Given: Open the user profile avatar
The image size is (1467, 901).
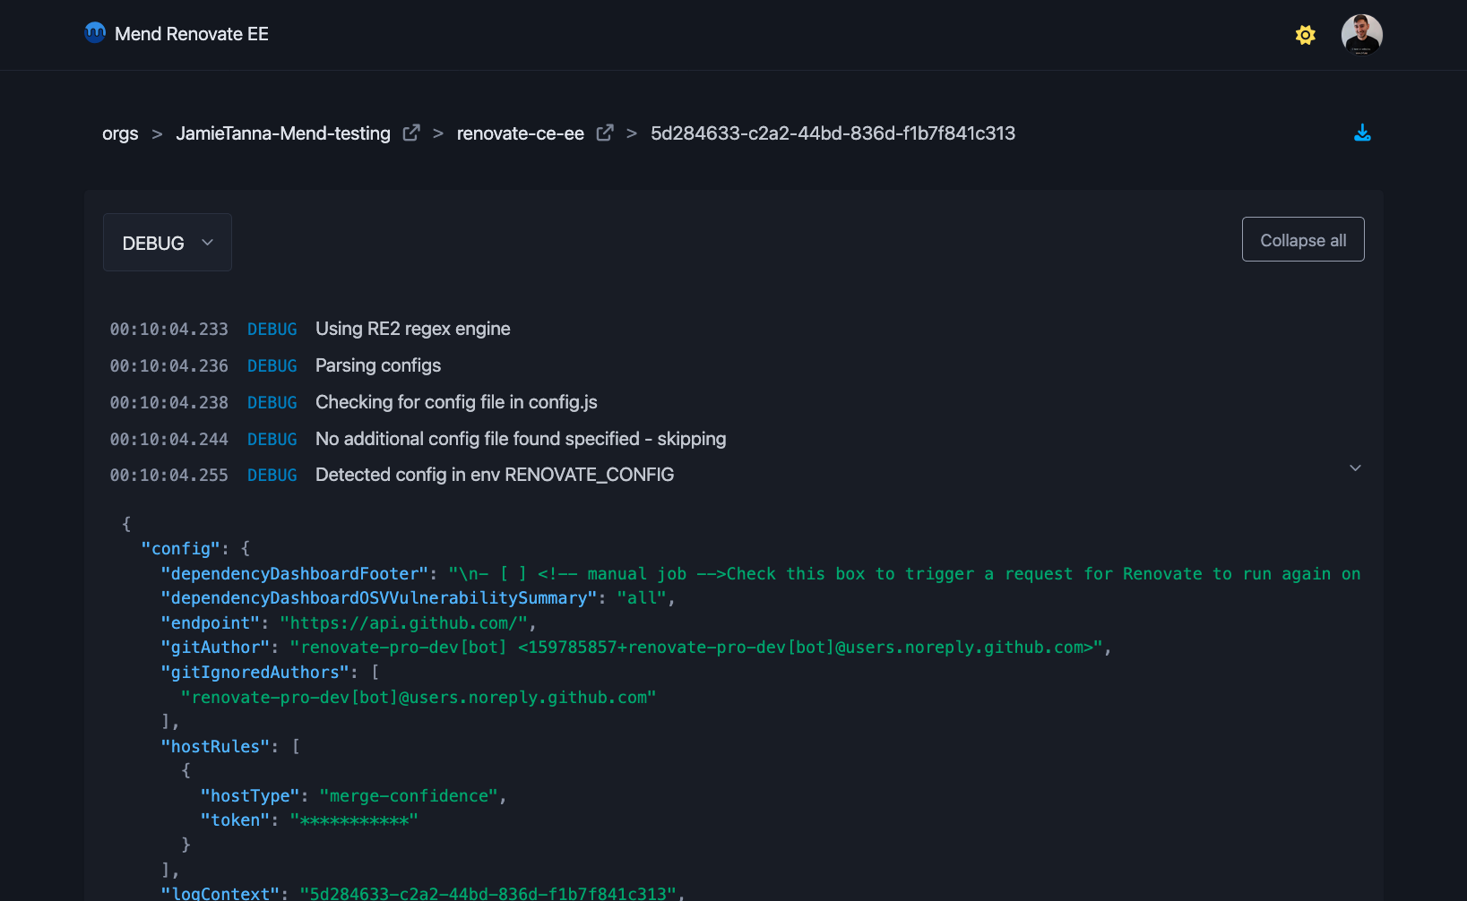Looking at the screenshot, I should coord(1360,34).
